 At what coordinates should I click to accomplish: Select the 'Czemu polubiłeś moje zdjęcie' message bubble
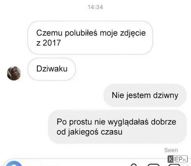90,38
